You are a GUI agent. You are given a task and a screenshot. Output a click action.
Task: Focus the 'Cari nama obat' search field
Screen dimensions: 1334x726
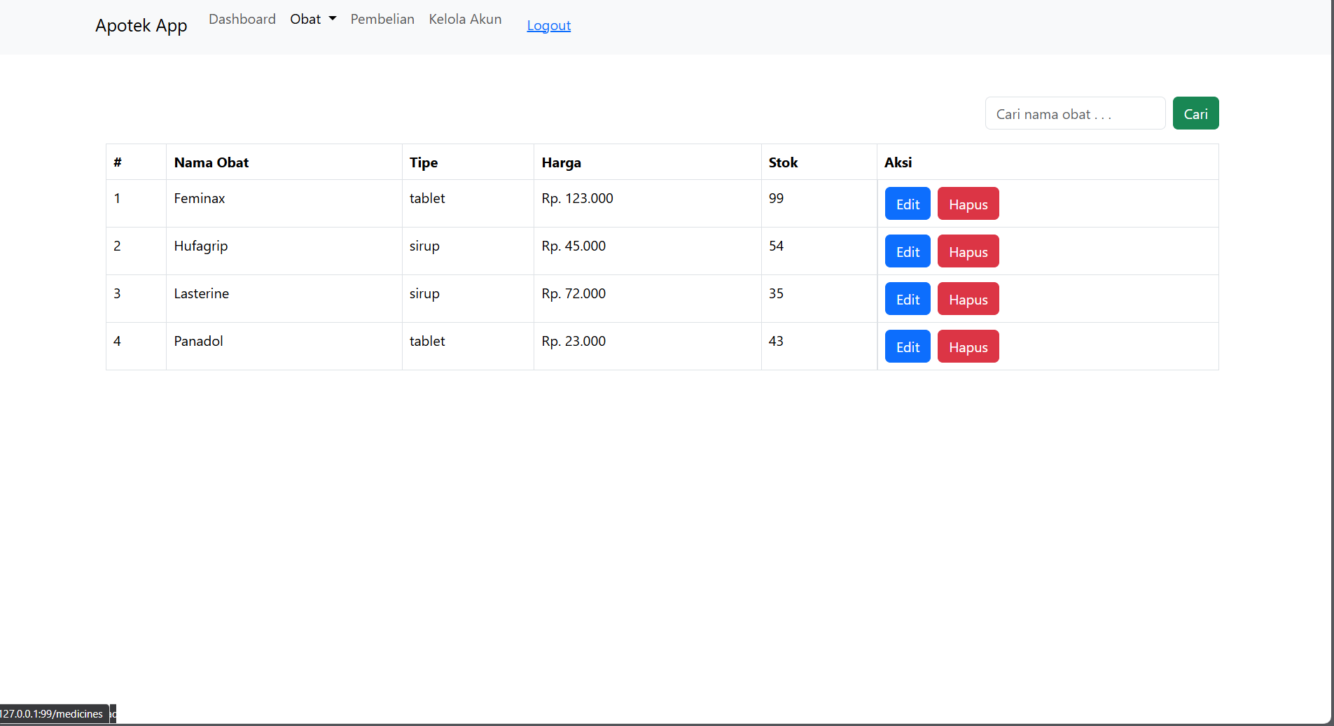pos(1074,113)
